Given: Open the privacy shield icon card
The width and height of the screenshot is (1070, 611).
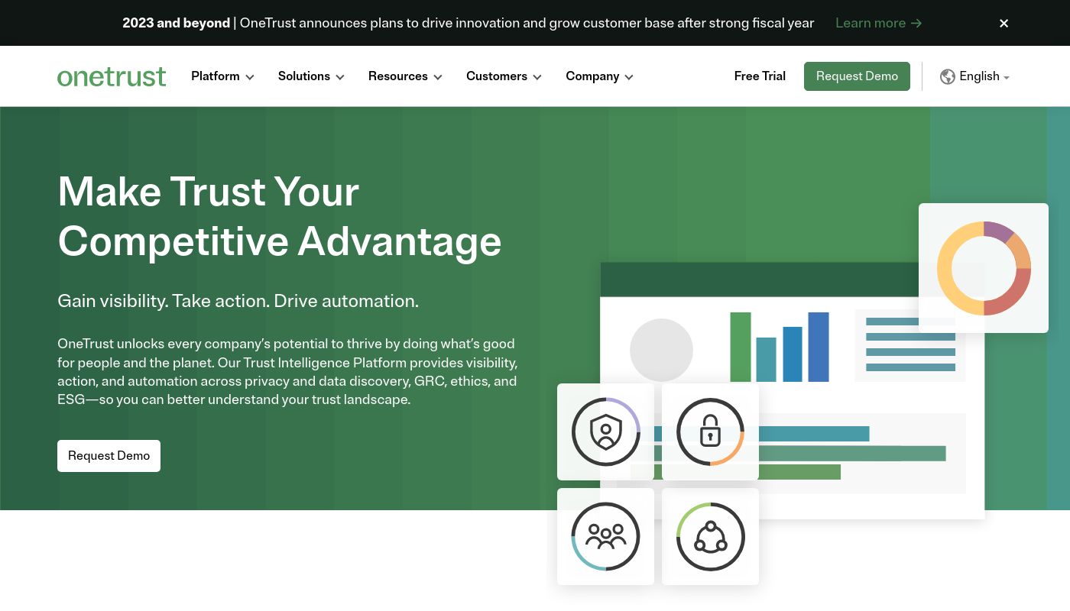Looking at the screenshot, I should click(x=605, y=432).
